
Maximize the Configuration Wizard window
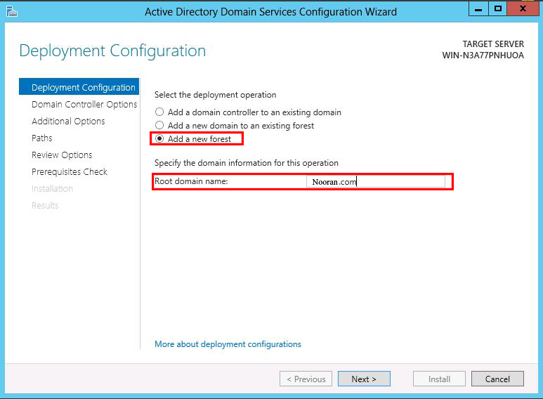(x=497, y=8)
